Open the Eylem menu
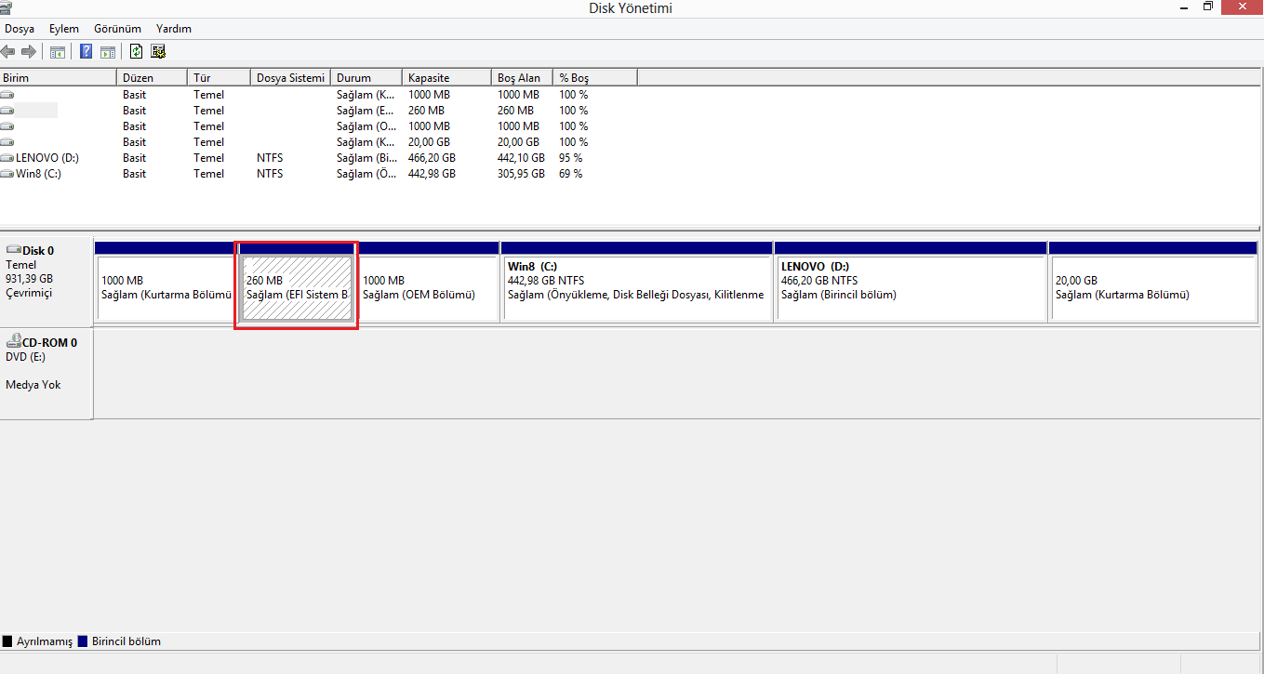Screen dimensions: 1264x674 [64, 29]
